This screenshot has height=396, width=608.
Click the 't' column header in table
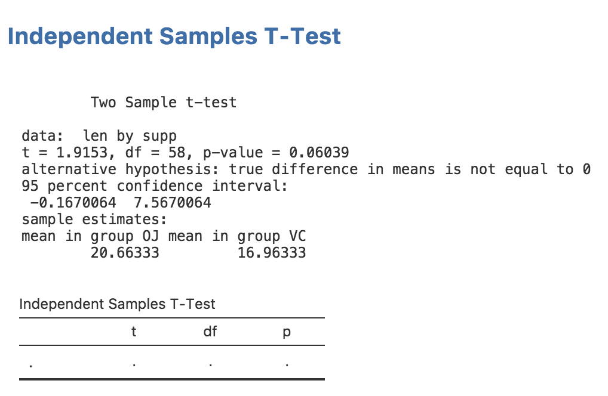134,331
